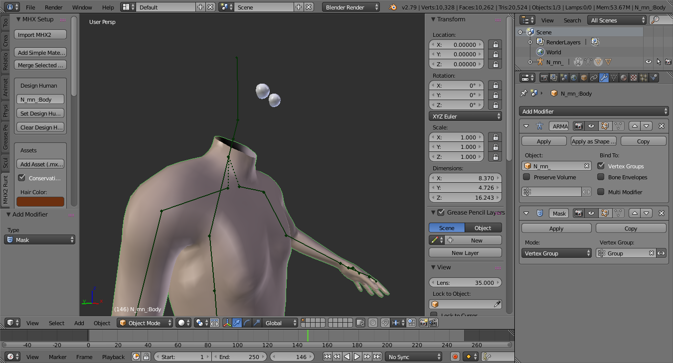
Task: Remove the Mask modifier with X
Action: pos(662,213)
